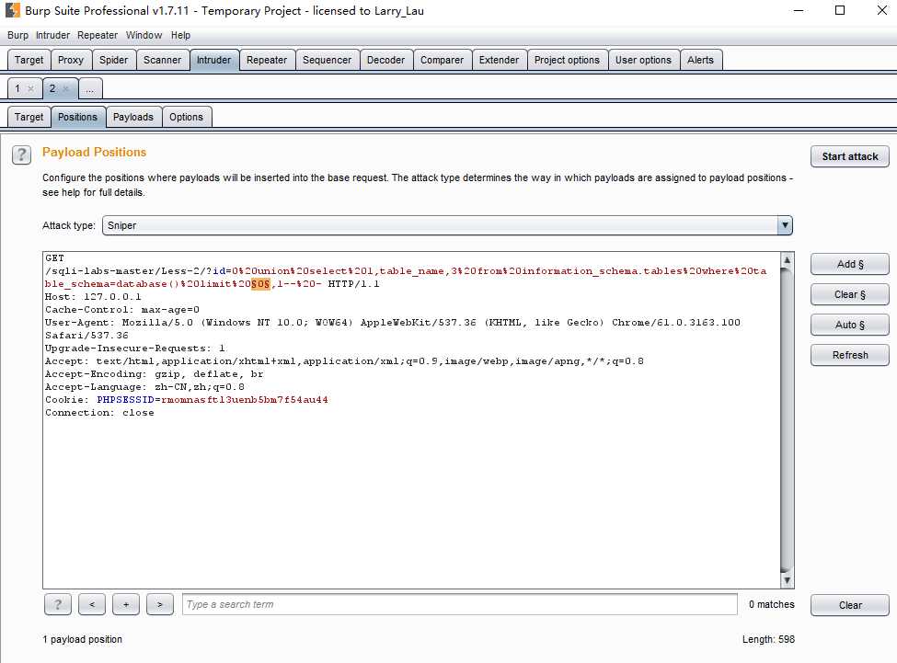Viewport: 897px width, 663px height.
Task: Open the Alerts tab
Action: (x=701, y=60)
